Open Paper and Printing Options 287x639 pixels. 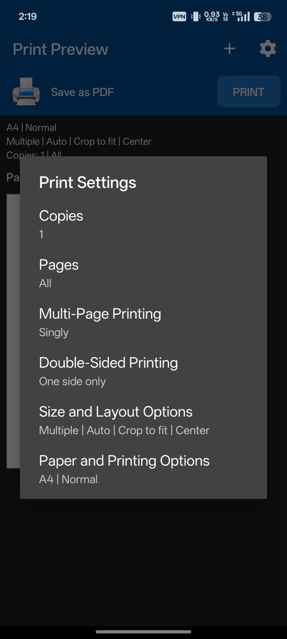coord(124,470)
